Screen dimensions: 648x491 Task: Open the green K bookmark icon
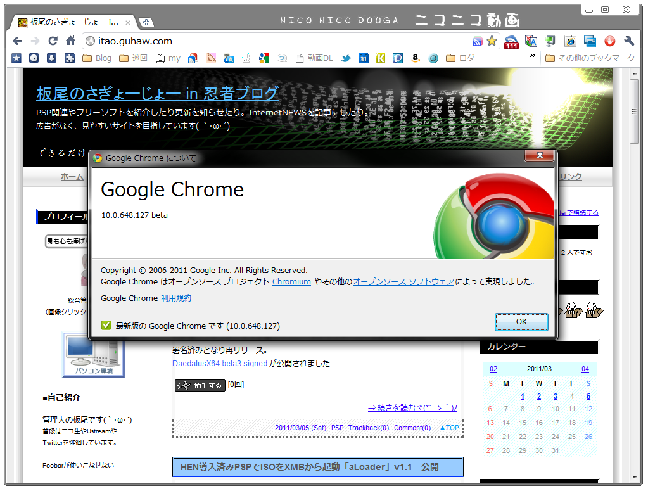381,58
